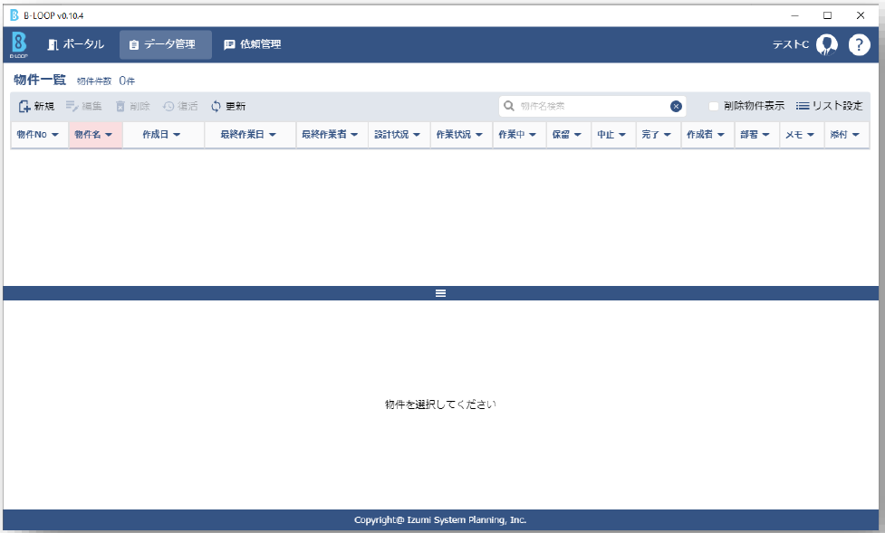Expand the 物件No column dropdown

[x=54, y=135]
